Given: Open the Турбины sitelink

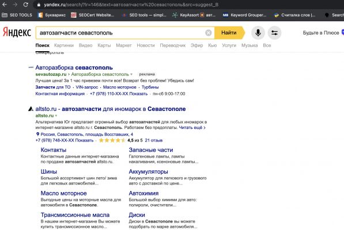Looking at the screenshot, I should pyautogui.click(x=150, y=87).
